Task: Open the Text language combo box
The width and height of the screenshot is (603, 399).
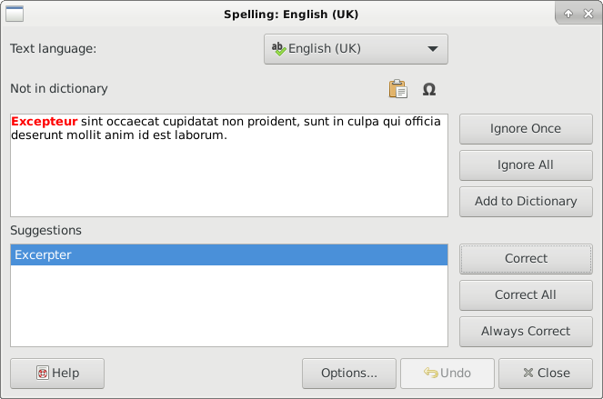Action: (x=356, y=49)
